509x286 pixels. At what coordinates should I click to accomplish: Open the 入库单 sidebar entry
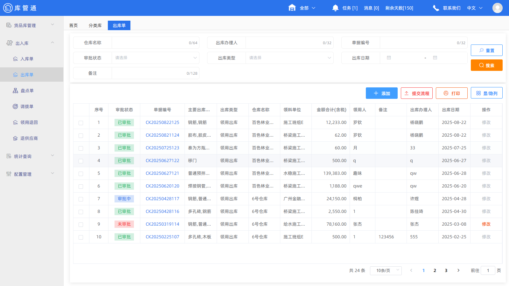coord(27,58)
